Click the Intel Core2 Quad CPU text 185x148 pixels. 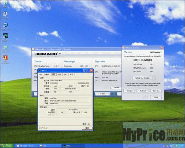pyautogui.click(x=112, y=73)
